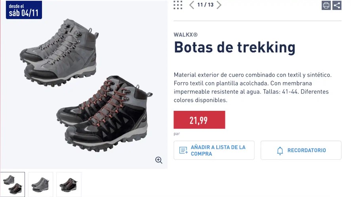This screenshot has width=351, height=197.
Task: Click the bell icon for Recordatorio
Action: tap(280, 151)
